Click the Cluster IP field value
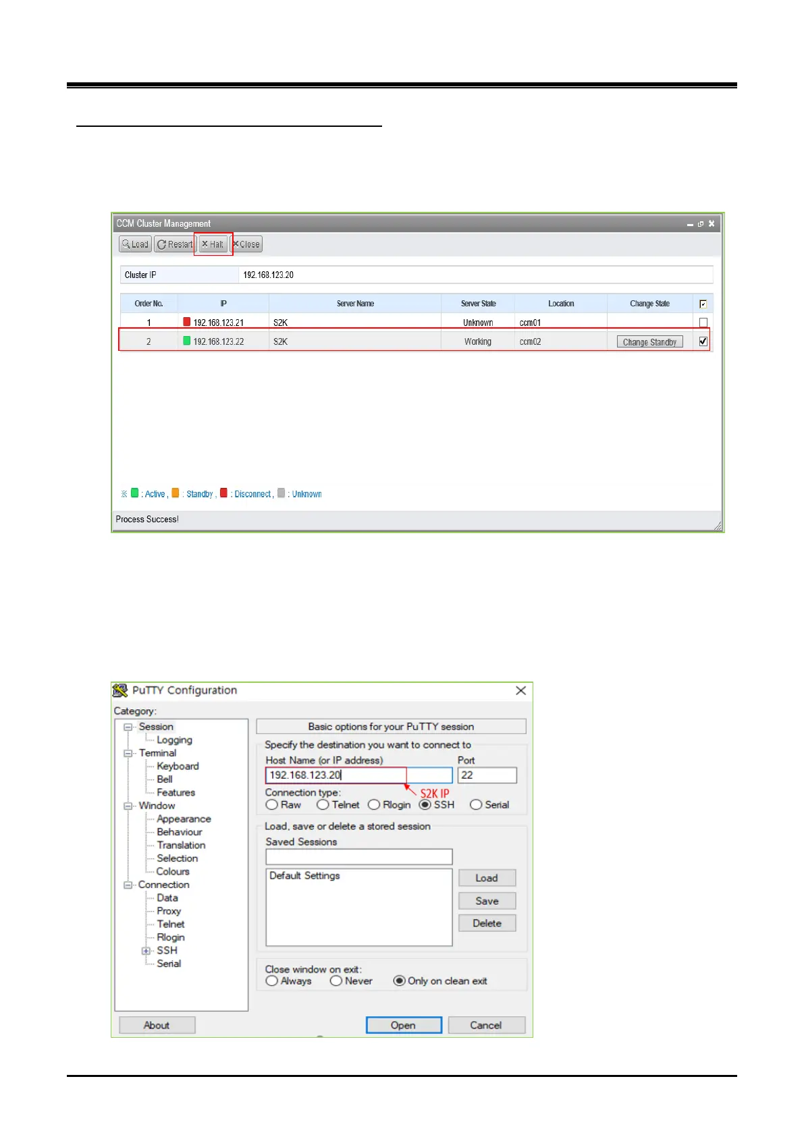 [476, 275]
